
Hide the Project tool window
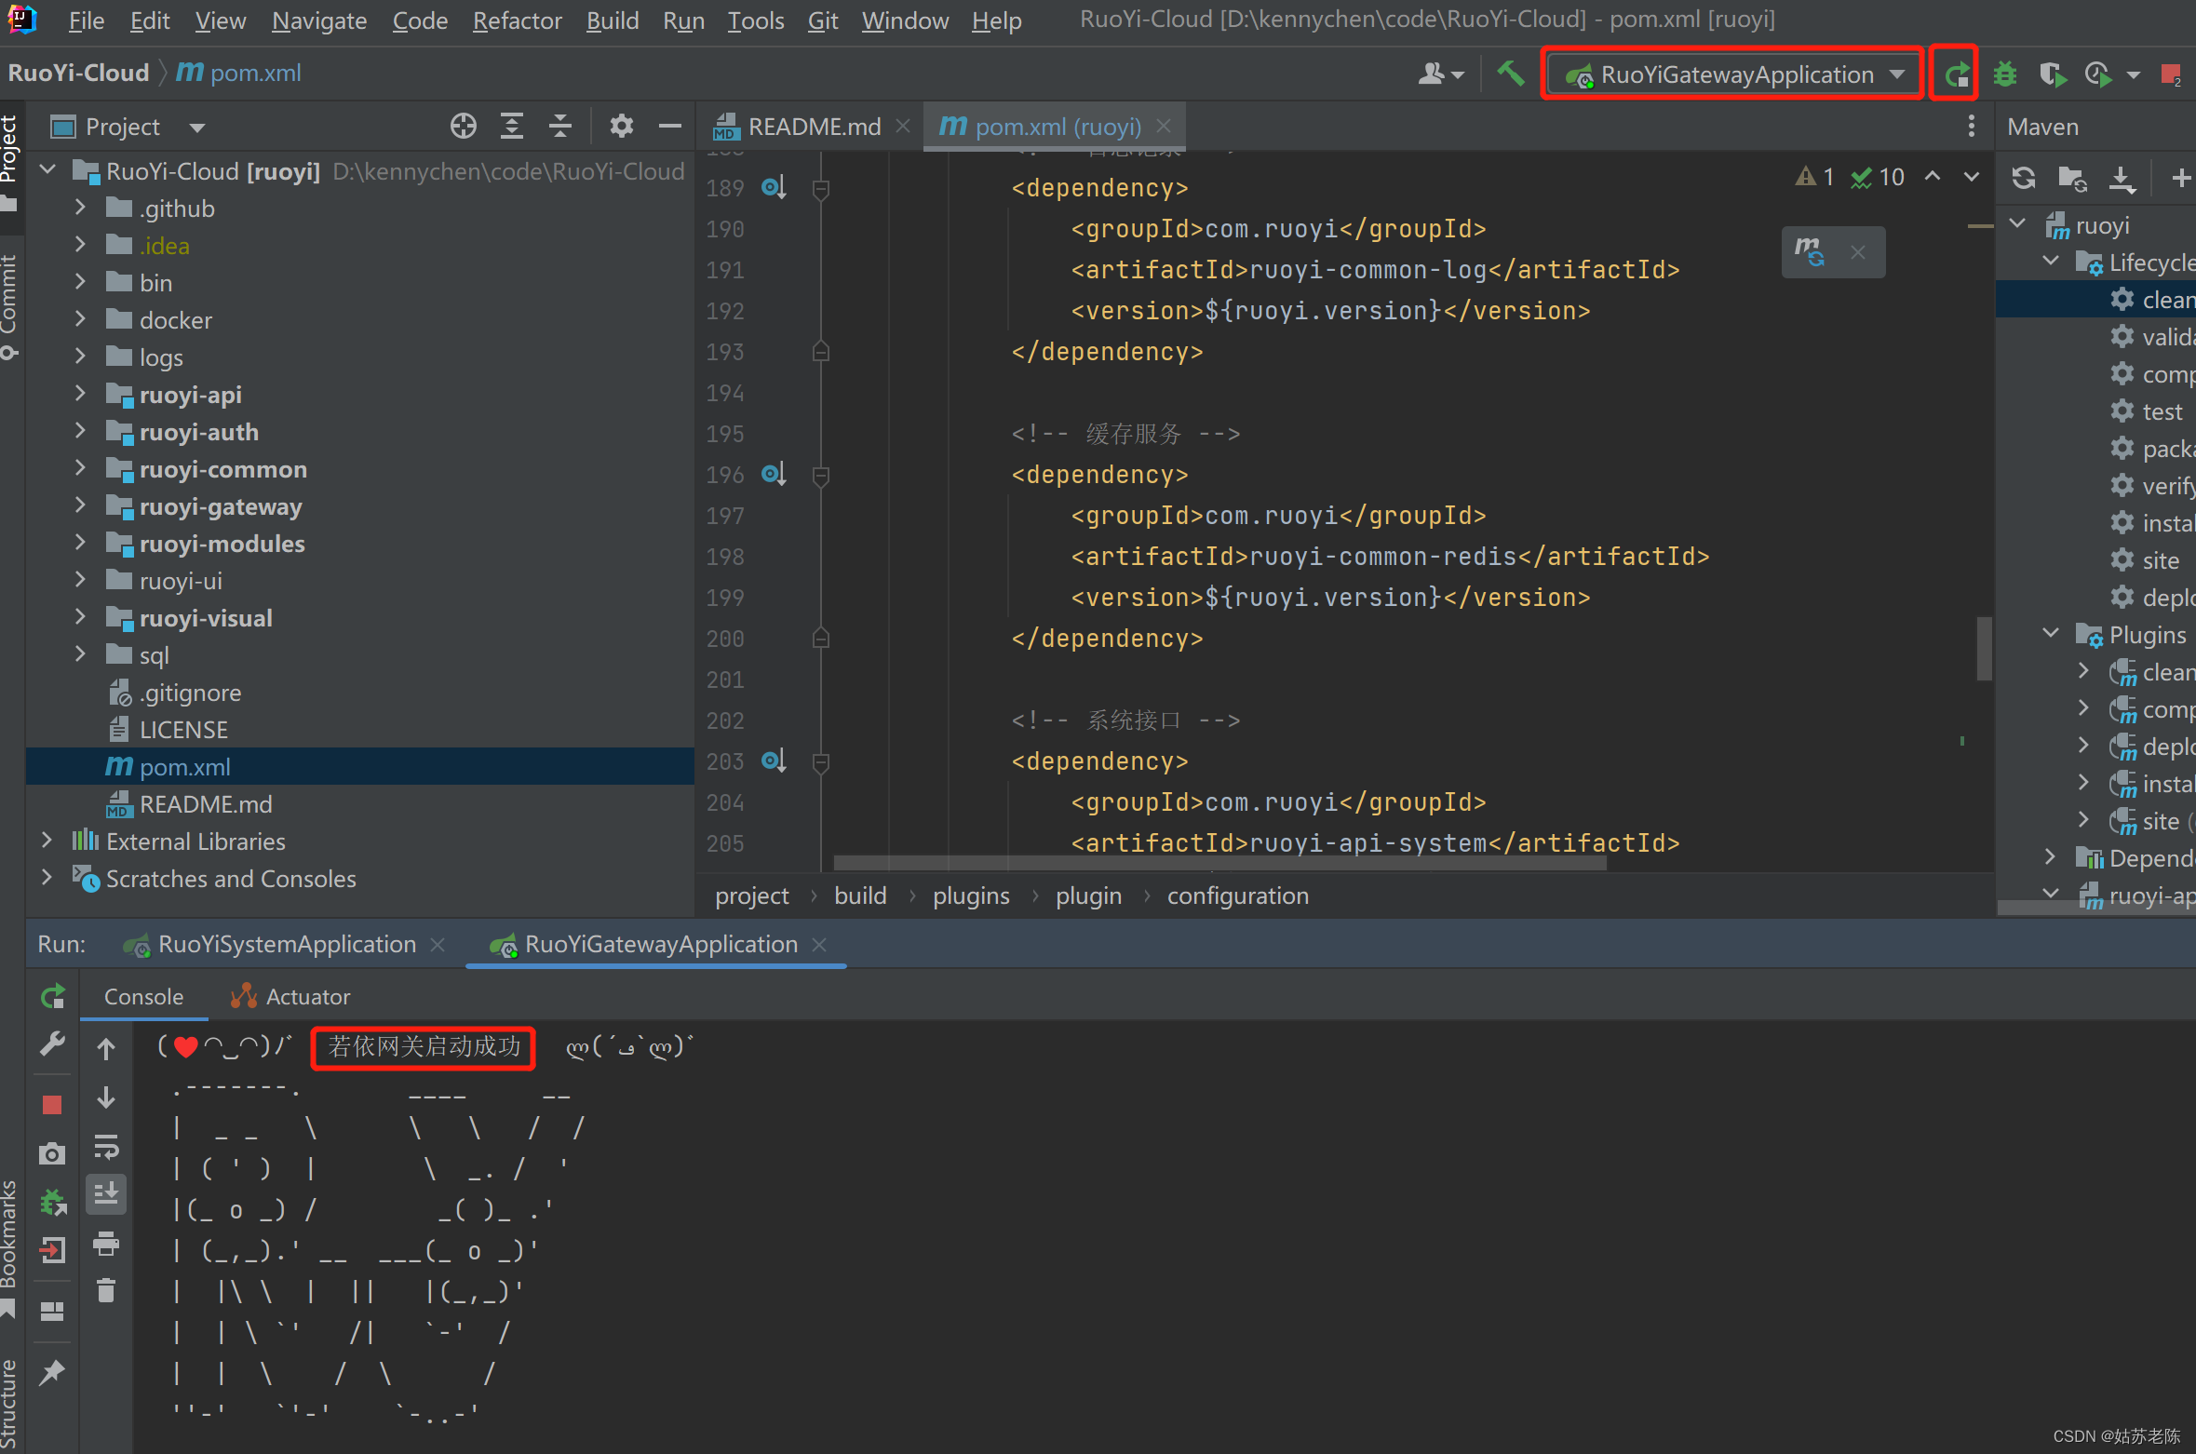pyautogui.click(x=669, y=126)
